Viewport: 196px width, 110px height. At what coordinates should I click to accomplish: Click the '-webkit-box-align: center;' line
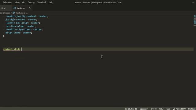pyautogui.click(x=23, y=23)
